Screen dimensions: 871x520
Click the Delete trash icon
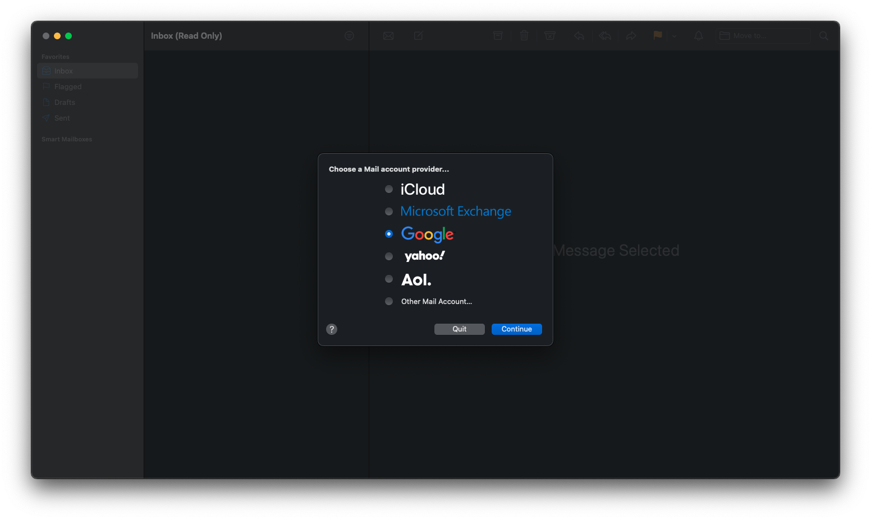[x=524, y=36]
